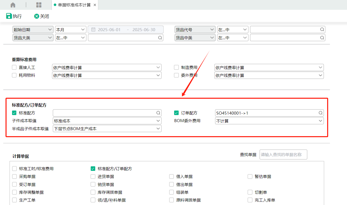Open the 直接人工 rate calculation dropdown

[107, 68]
